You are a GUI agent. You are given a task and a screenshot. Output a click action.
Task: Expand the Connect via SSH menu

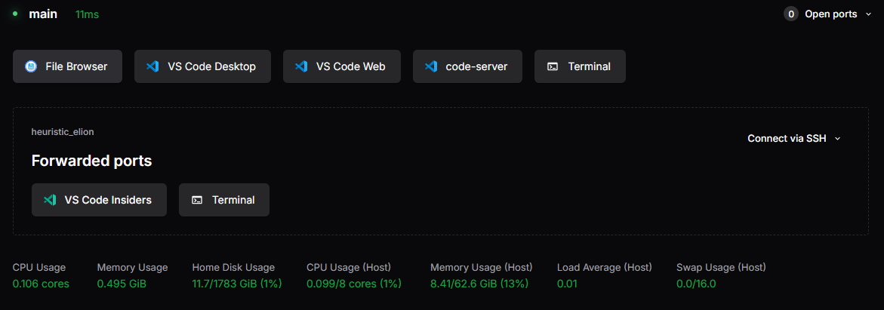tap(794, 138)
